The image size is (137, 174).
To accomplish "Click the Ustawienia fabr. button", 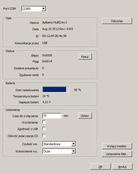I will click(117, 154).
